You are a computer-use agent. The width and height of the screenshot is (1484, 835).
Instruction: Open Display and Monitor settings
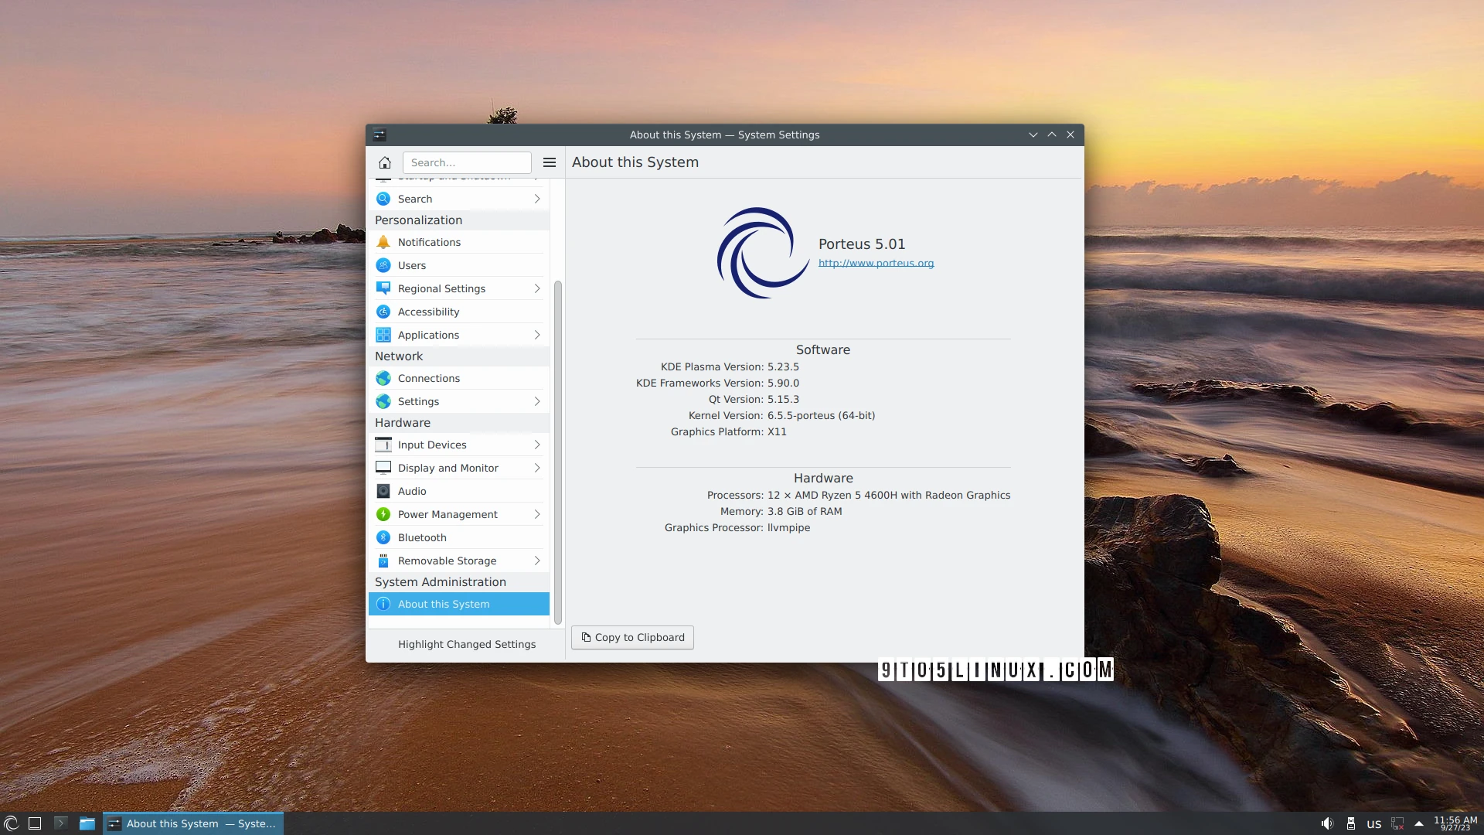click(448, 468)
